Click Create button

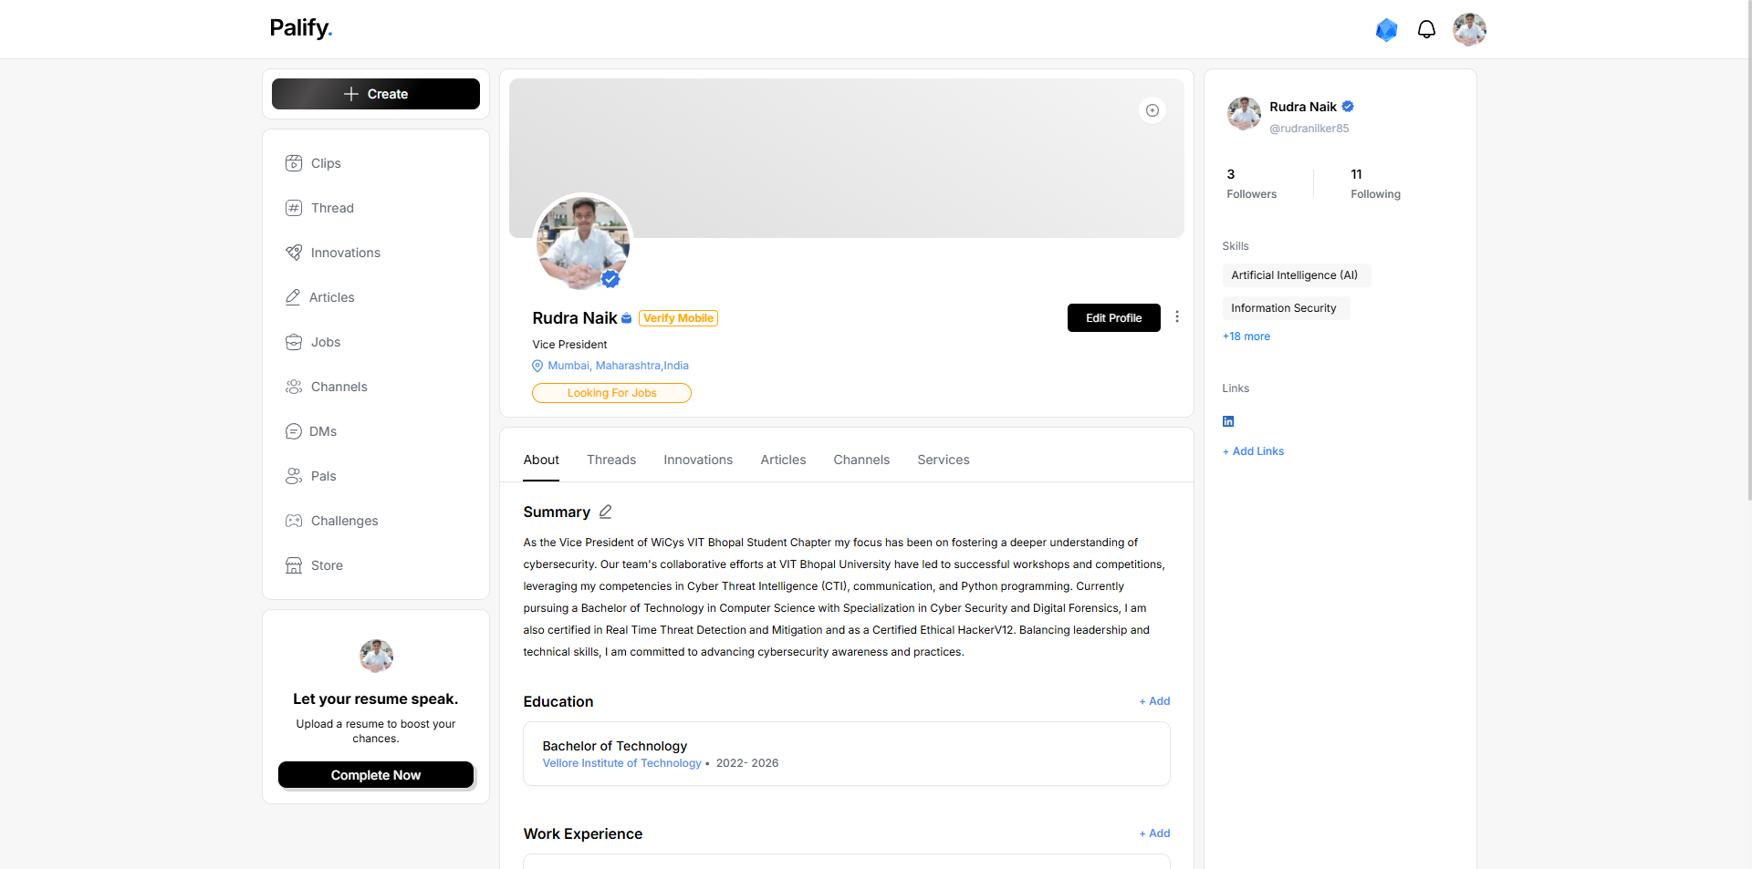click(x=376, y=94)
